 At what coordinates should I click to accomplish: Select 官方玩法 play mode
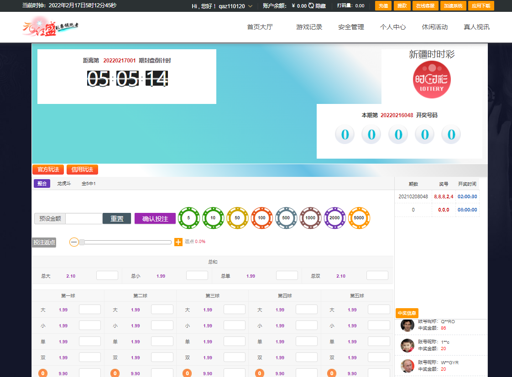(47, 169)
